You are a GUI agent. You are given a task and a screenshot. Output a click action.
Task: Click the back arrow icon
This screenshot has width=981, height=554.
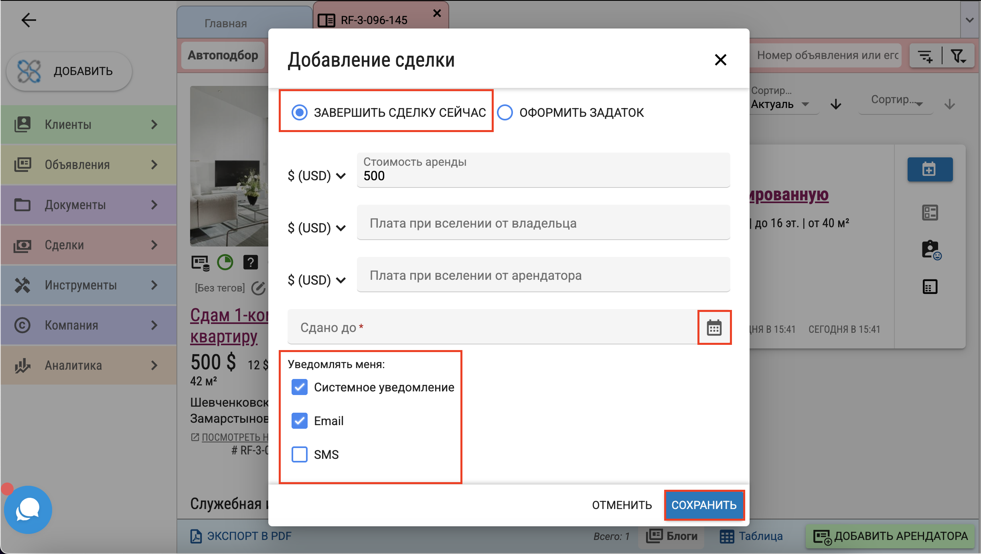pyautogui.click(x=28, y=20)
